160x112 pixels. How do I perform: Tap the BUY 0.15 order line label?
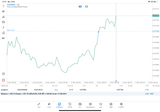[11, 30]
